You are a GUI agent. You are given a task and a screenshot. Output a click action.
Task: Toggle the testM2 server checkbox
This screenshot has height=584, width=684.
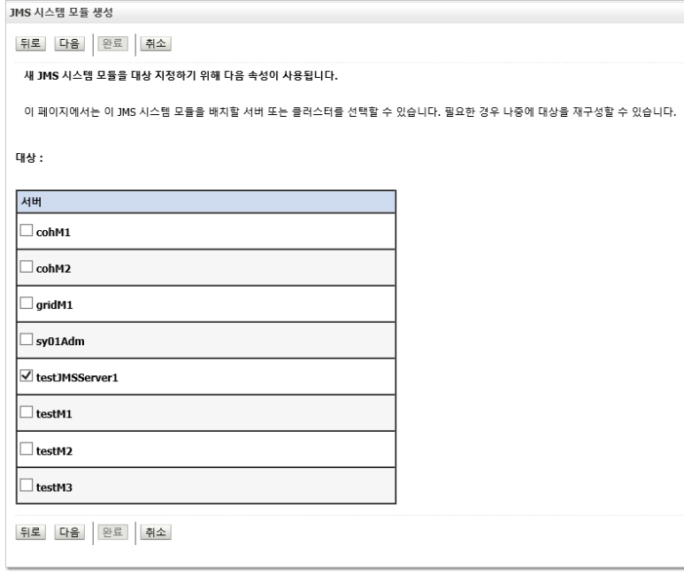27,449
